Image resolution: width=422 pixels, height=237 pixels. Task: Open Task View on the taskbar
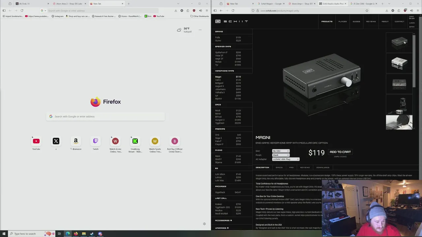coord(59,234)
